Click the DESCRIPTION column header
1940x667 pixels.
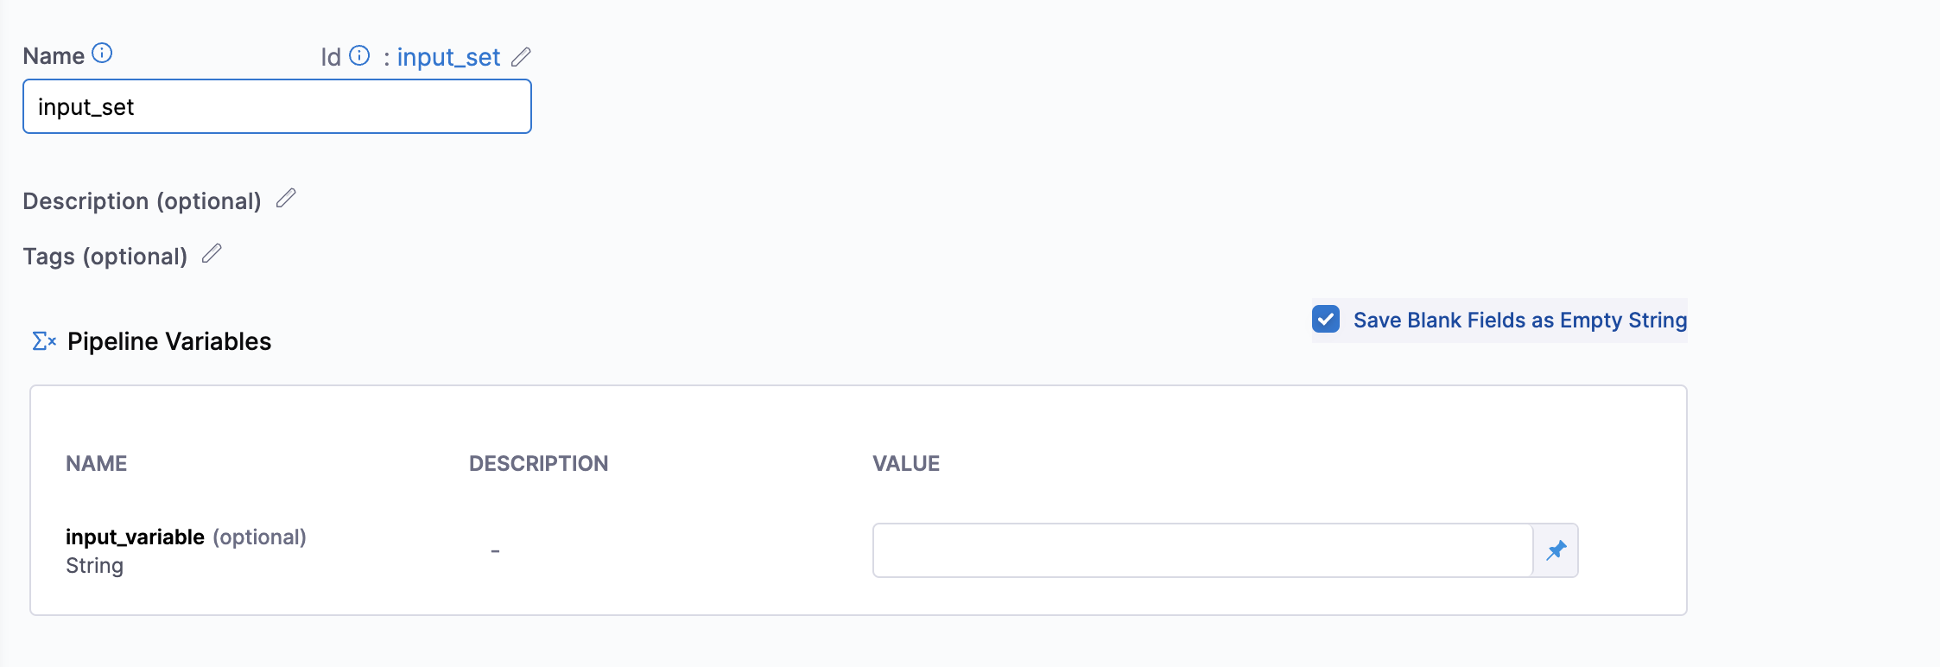pyautogui.click(x=538, y=464)
